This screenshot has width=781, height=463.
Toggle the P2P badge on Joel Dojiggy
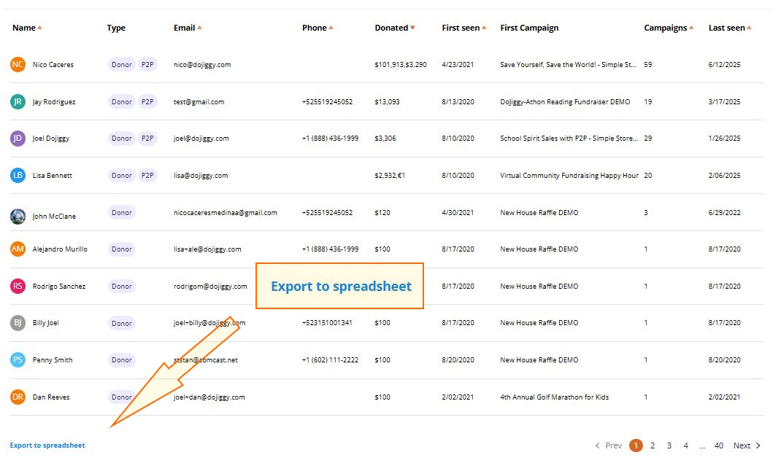(147, 138)
